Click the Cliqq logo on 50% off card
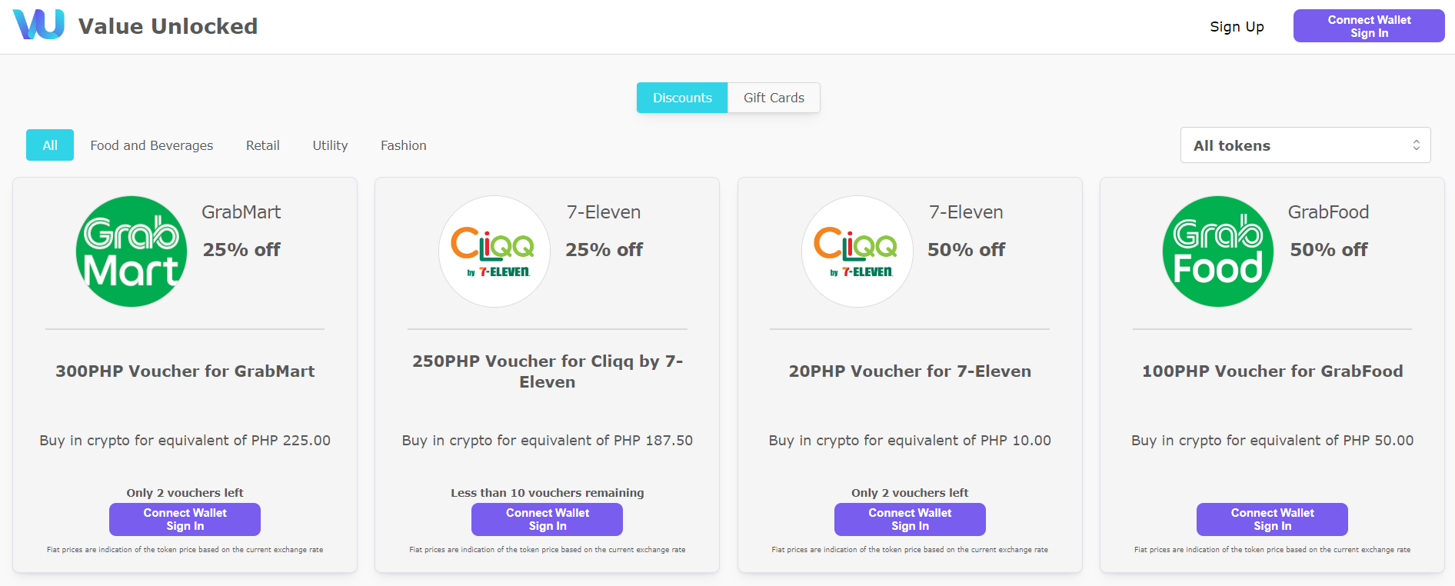The width and height of the screenshot is (1455, 586). coord(857,251)
